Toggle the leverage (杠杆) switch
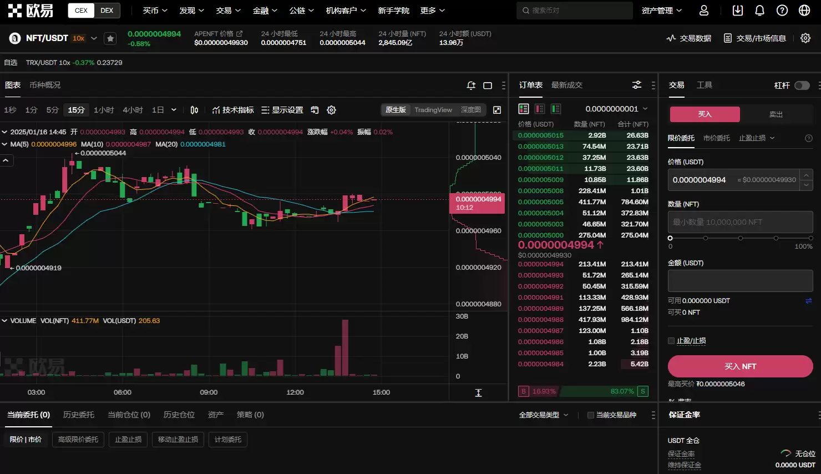 click(802, 85)
